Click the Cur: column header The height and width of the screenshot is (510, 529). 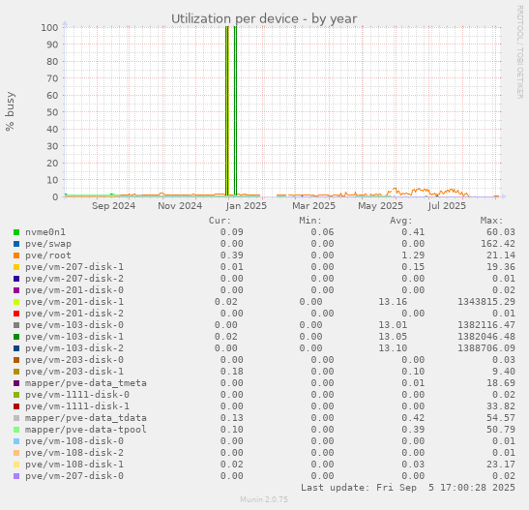(220, 221)
